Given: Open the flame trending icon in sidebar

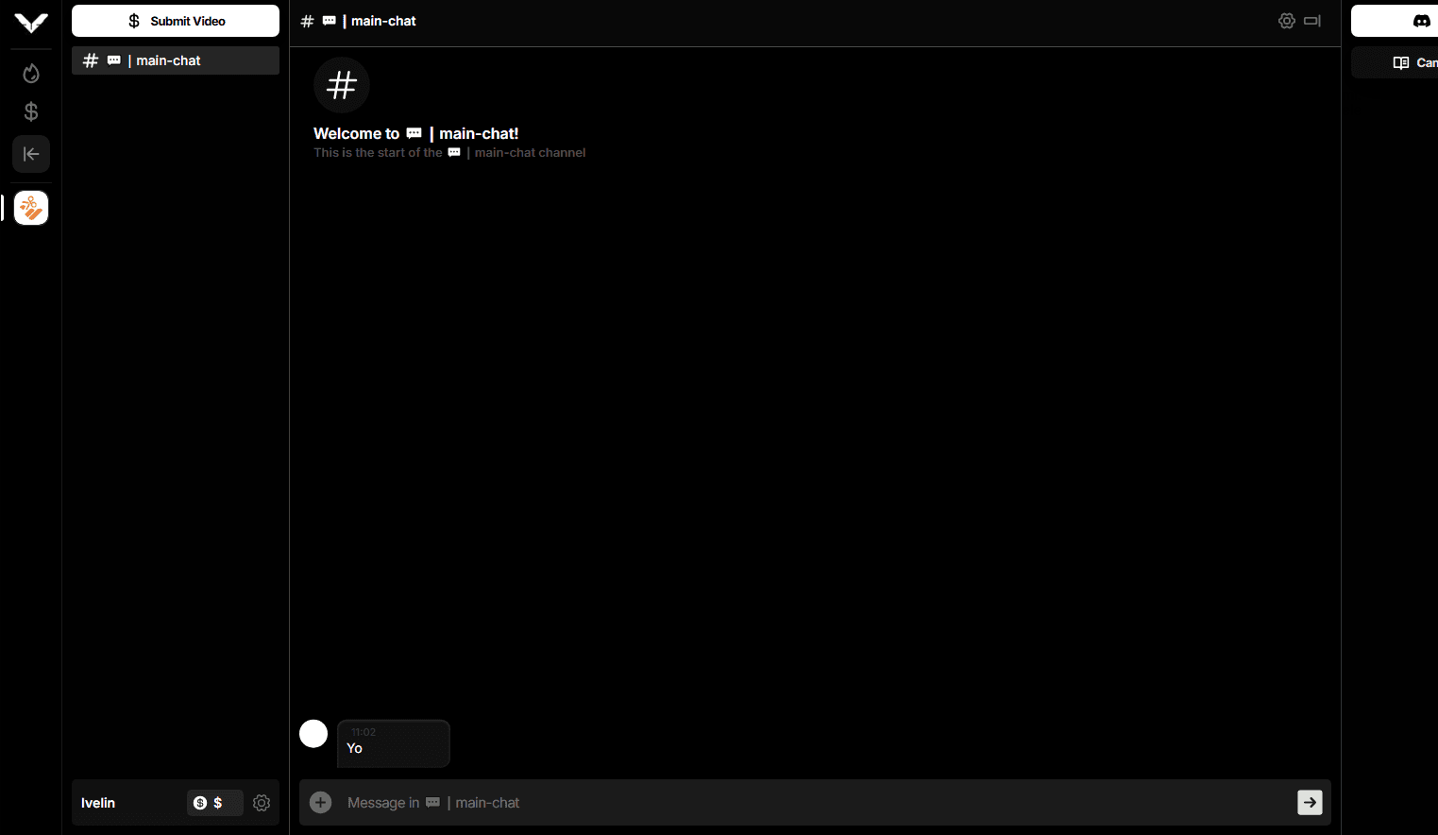Looking at the screenshot, I should click(x=31, y=74).
